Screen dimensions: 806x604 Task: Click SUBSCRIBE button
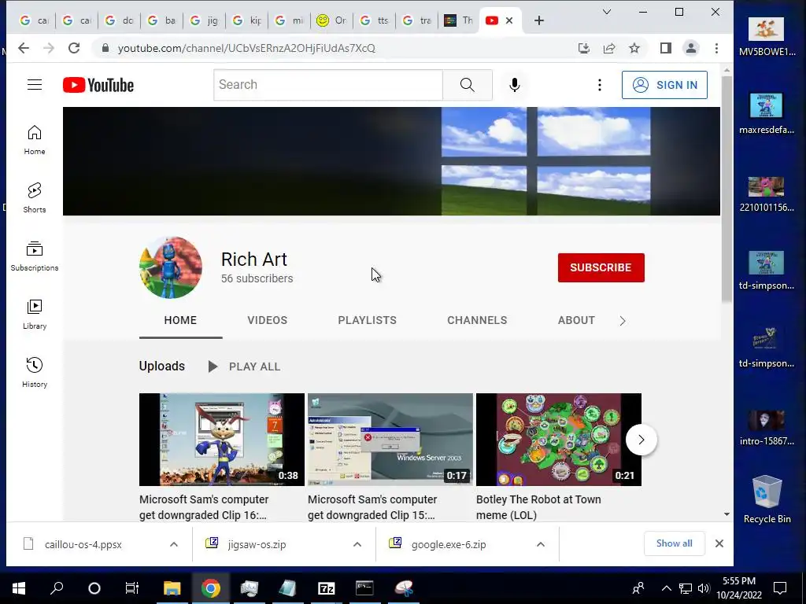(x=601, y=267)
